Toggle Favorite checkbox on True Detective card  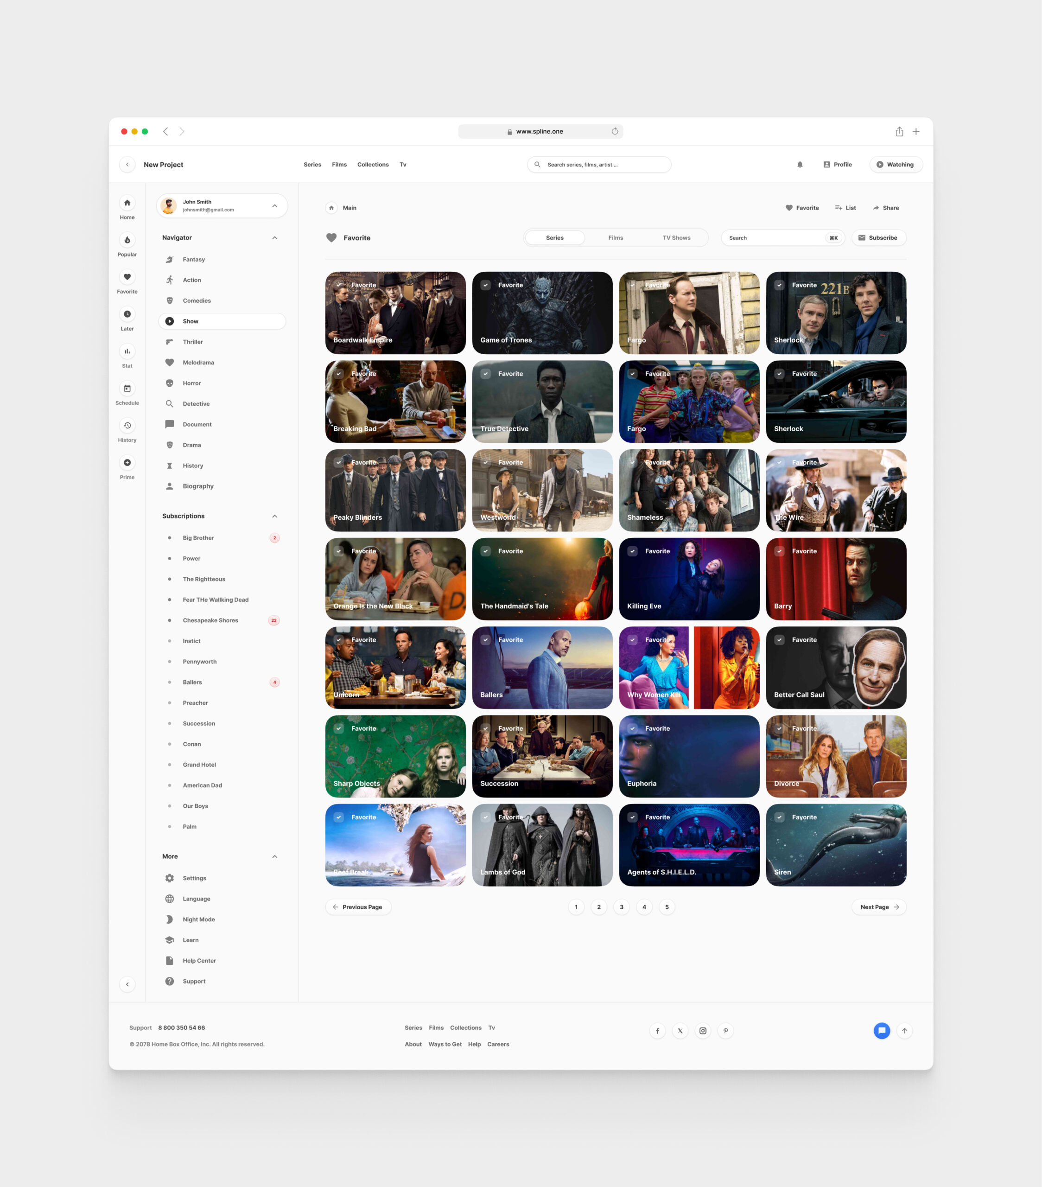485,374
